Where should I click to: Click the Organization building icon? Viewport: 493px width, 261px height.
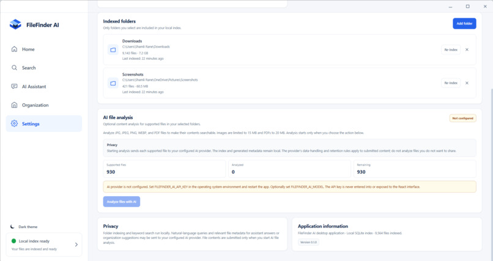[x=14, y=105]
